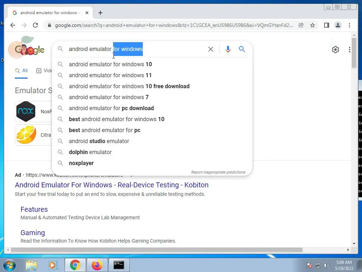Click the NoxPlayer emulator card
Viewport: 362px width, 272px height.
click(34, 112)
